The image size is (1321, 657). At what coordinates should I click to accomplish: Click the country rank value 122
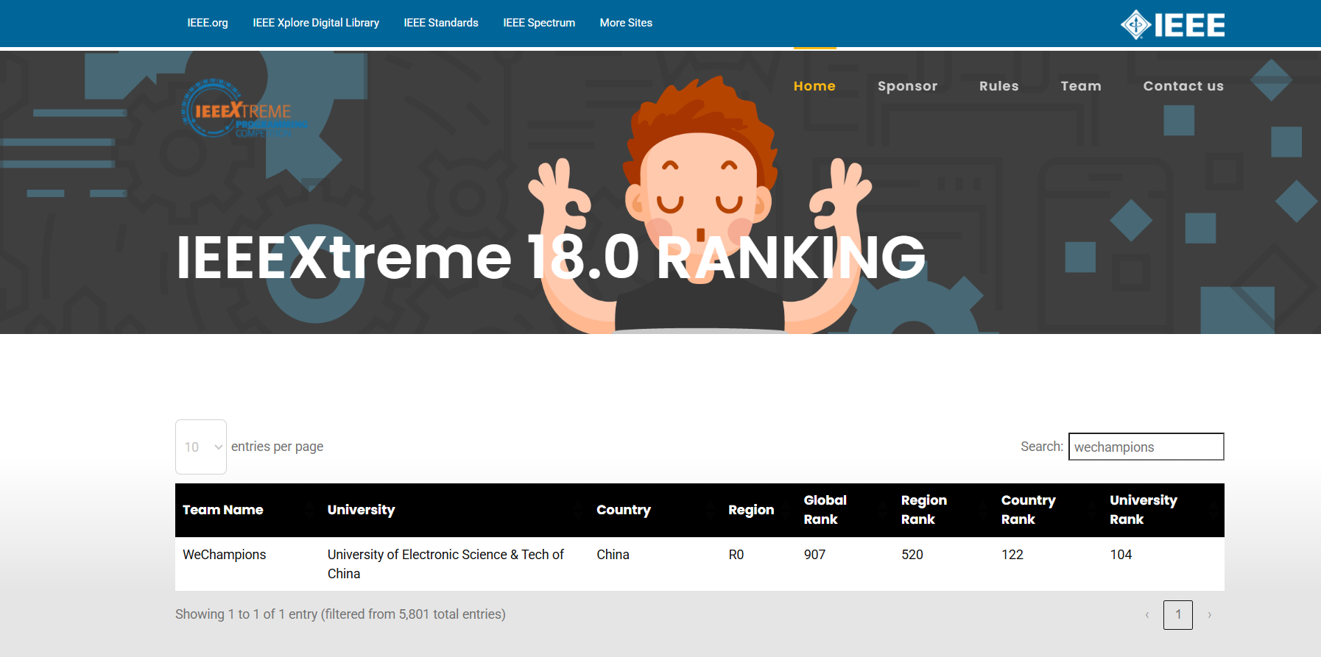tap(1012, 555)
